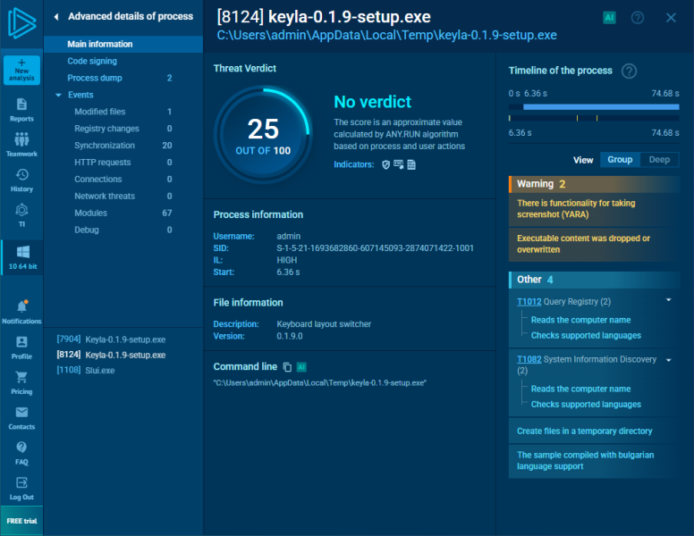Collapse the Advanced details of process panel

pyautogui.click(x=55, y=16)
